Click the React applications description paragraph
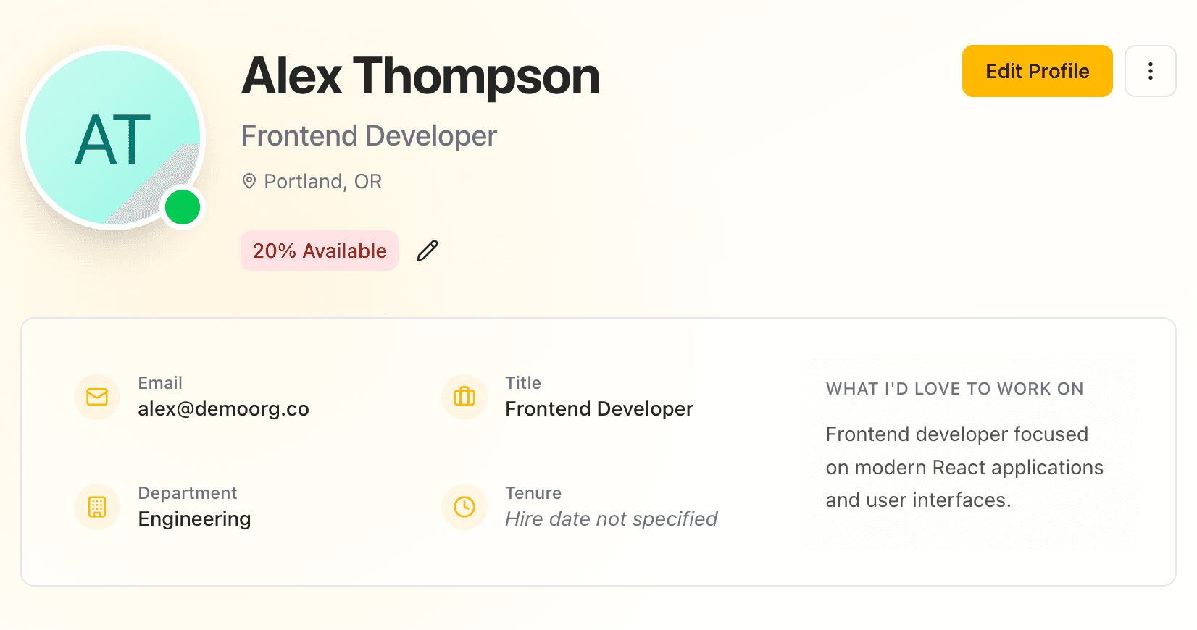This screenshot has height=630, width=1197. (x=964, y=467)
